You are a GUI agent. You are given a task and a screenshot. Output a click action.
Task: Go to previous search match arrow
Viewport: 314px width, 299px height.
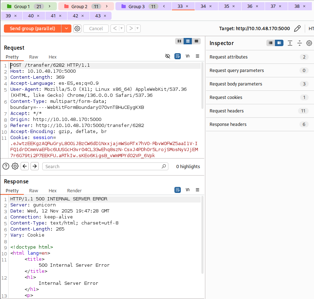click(25, 166)
